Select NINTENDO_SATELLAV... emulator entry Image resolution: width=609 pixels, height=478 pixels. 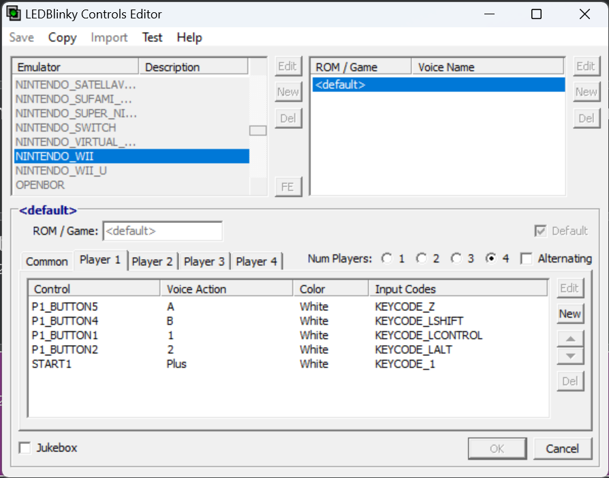(x=131, y=85)
